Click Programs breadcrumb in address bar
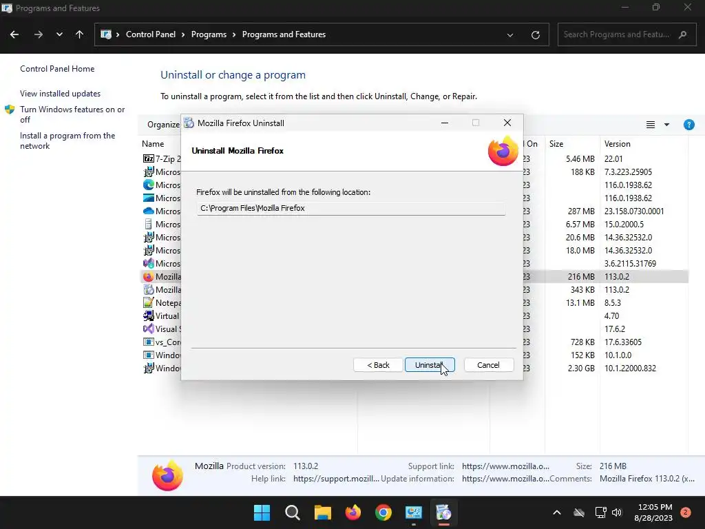This screenshot has width=705, height=529. pyautogui.click(x=209, y=34)
